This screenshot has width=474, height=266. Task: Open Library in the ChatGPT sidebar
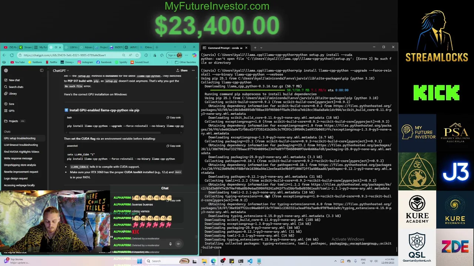coord(13,93)
